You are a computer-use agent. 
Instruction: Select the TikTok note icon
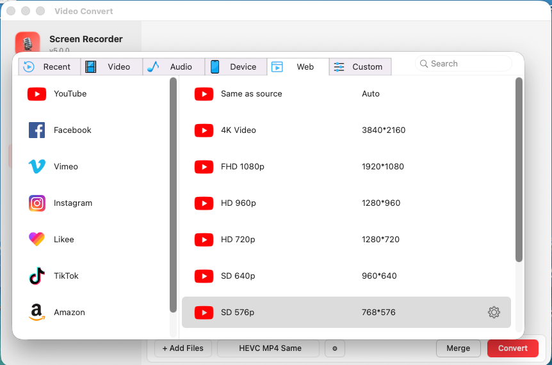pos(37,276)
